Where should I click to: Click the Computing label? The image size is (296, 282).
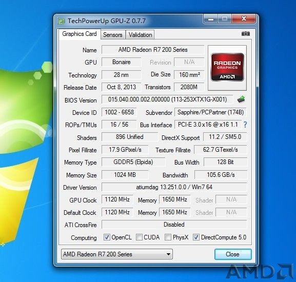point(84,238)
